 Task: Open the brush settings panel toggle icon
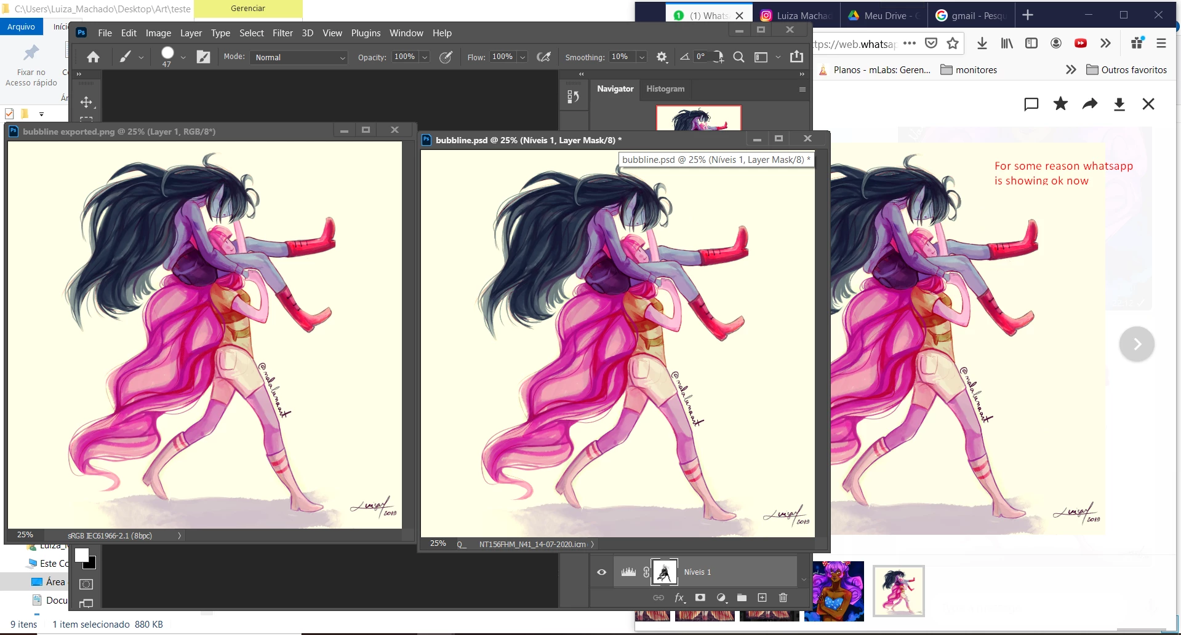(203, 57)
